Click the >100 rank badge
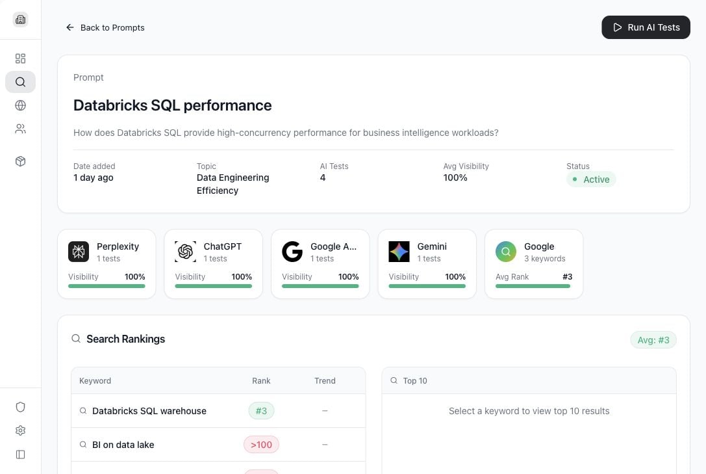 (x=261, y=445)
